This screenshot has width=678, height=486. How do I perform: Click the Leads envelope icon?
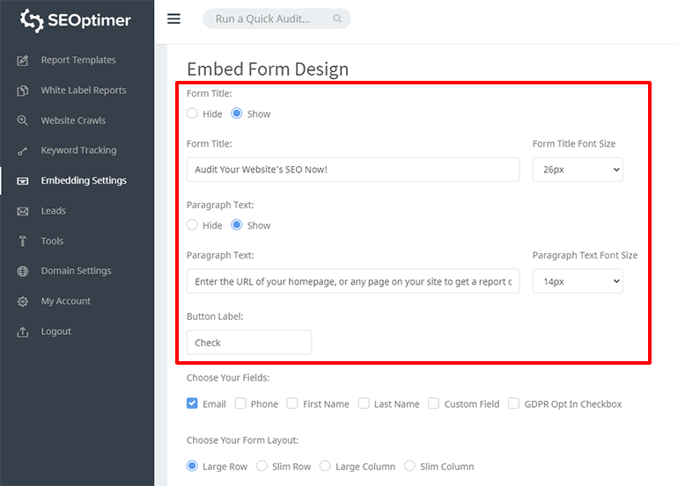point(23,211)
